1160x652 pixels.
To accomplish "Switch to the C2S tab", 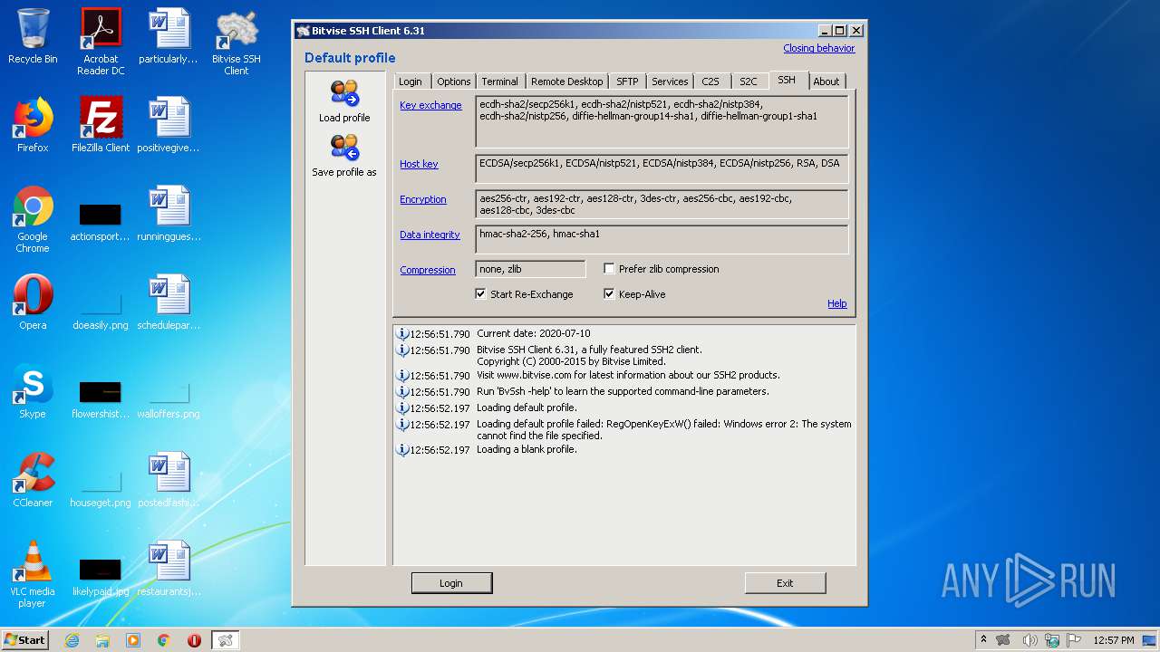I will tap(710, 81).
